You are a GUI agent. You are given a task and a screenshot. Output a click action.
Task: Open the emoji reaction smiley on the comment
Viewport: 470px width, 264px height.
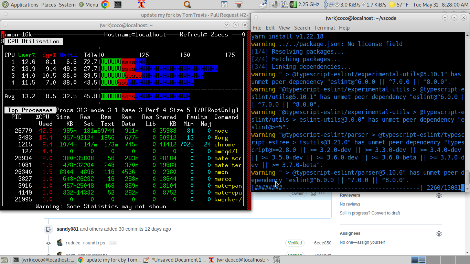click(313, 194)
